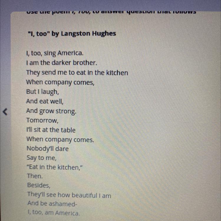Click the line "And eat well,"

[x=45, y=101]
